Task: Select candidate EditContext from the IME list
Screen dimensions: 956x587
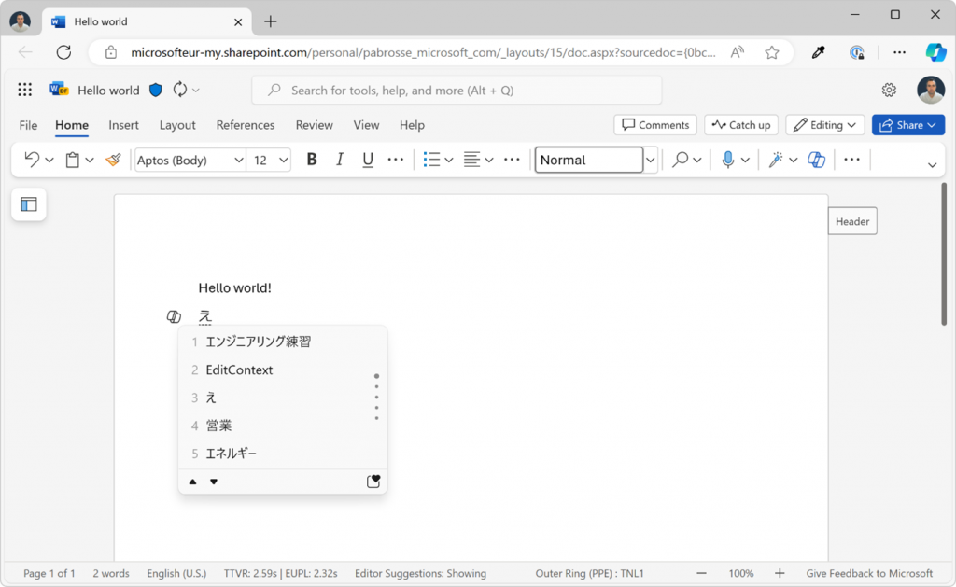Action: (239, 370)
